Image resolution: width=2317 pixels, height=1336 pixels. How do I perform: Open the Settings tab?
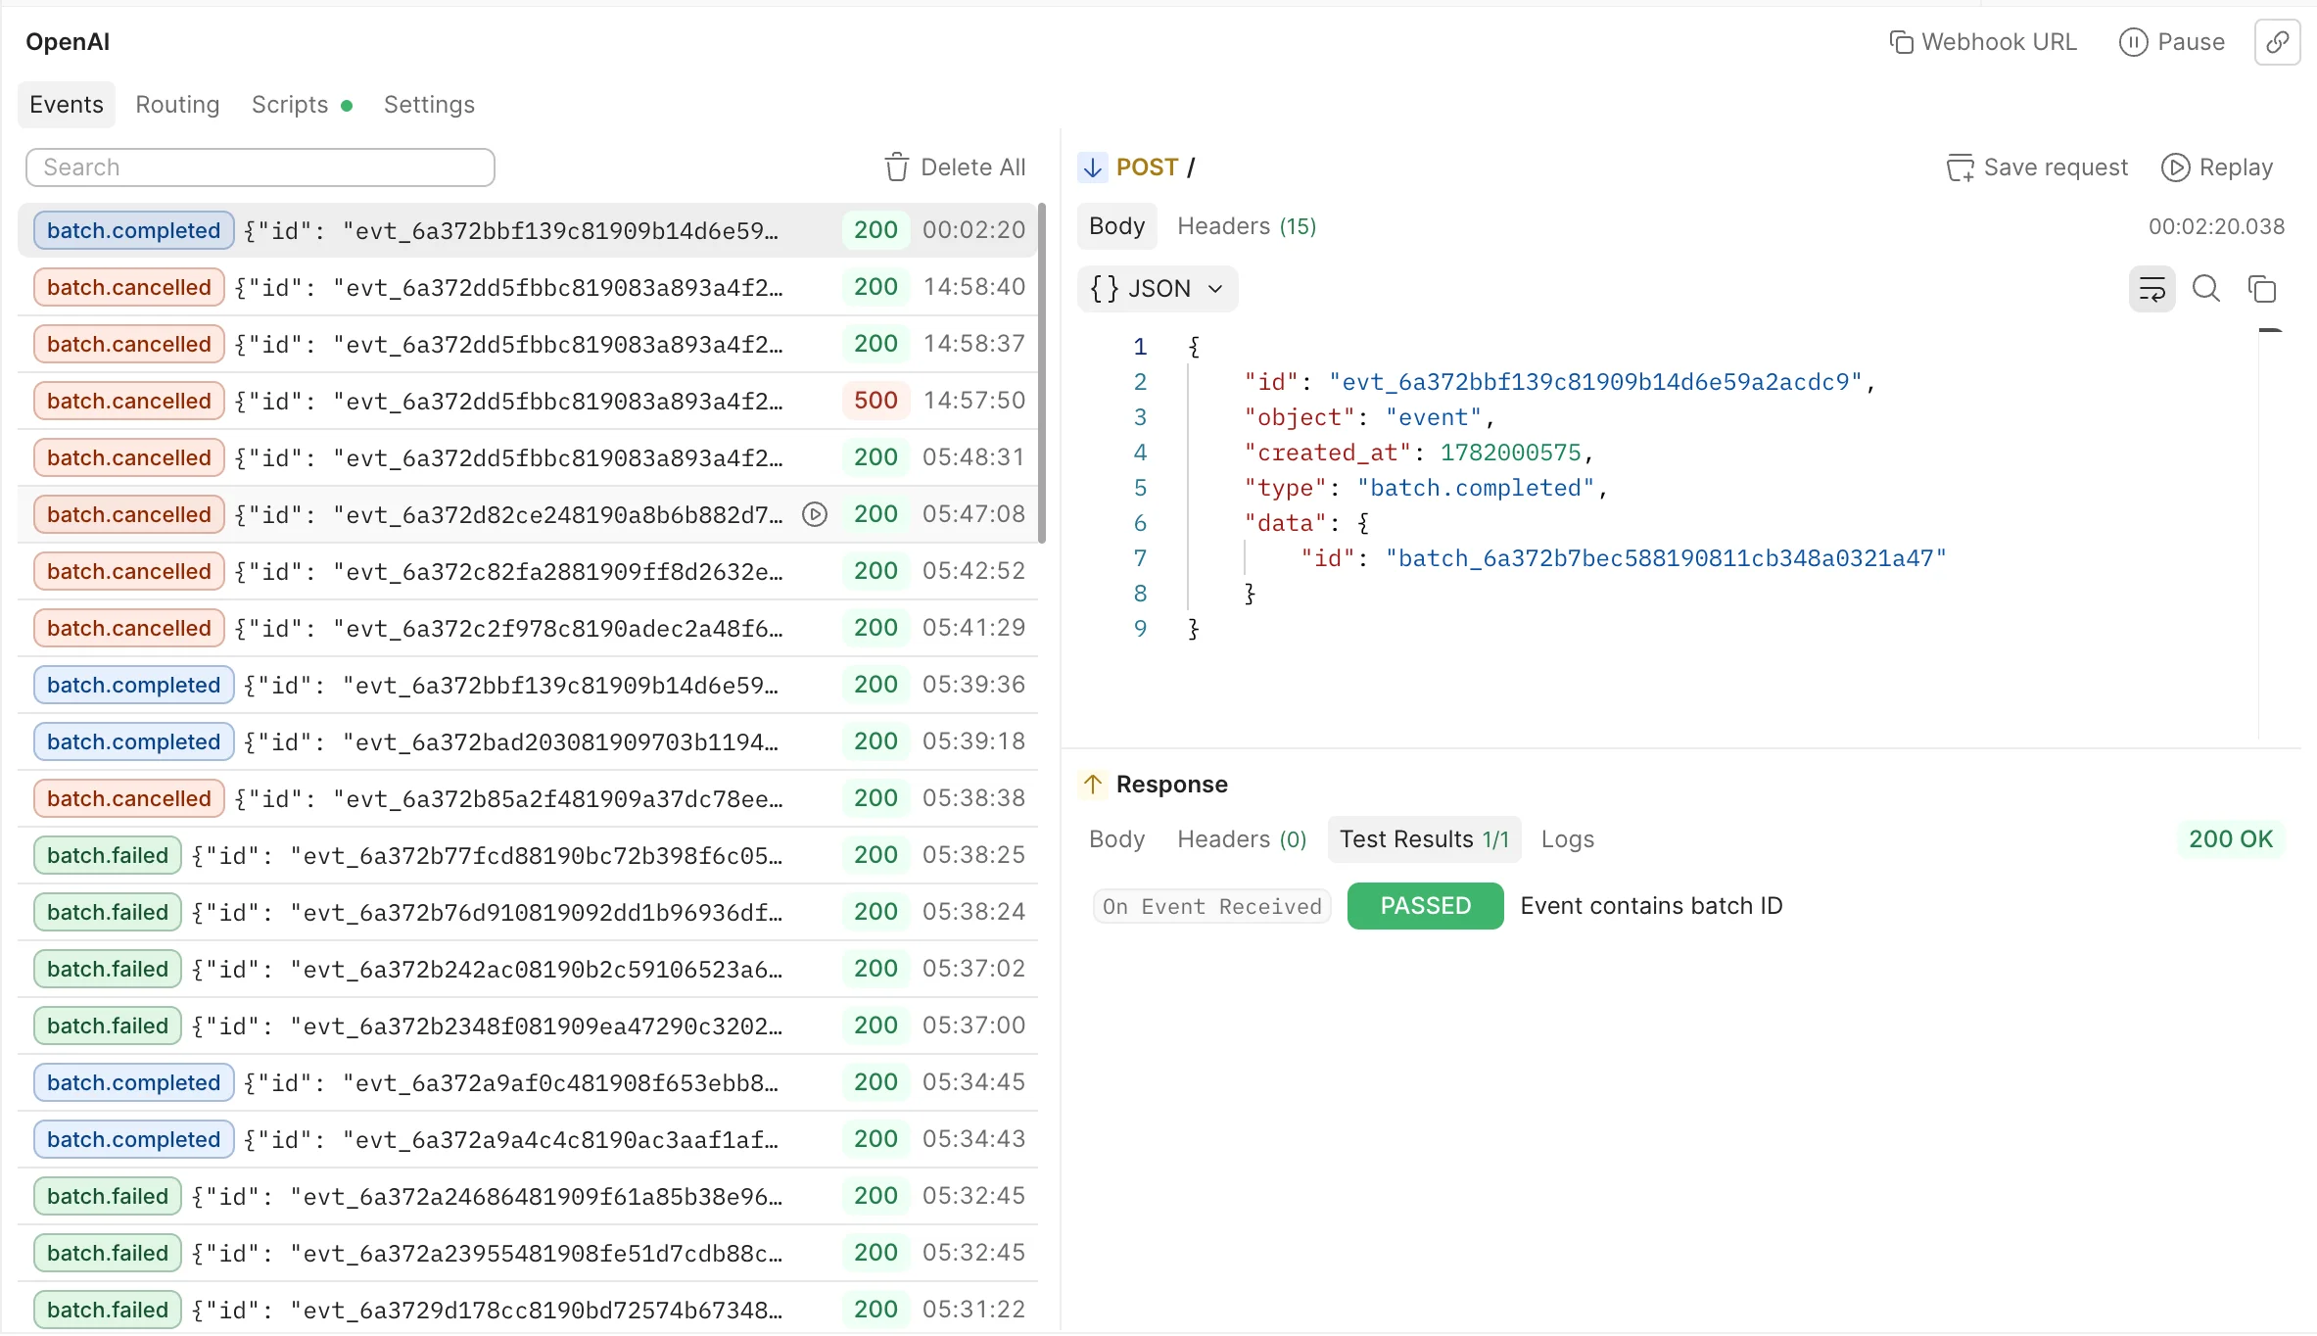(x=429, y=105)
